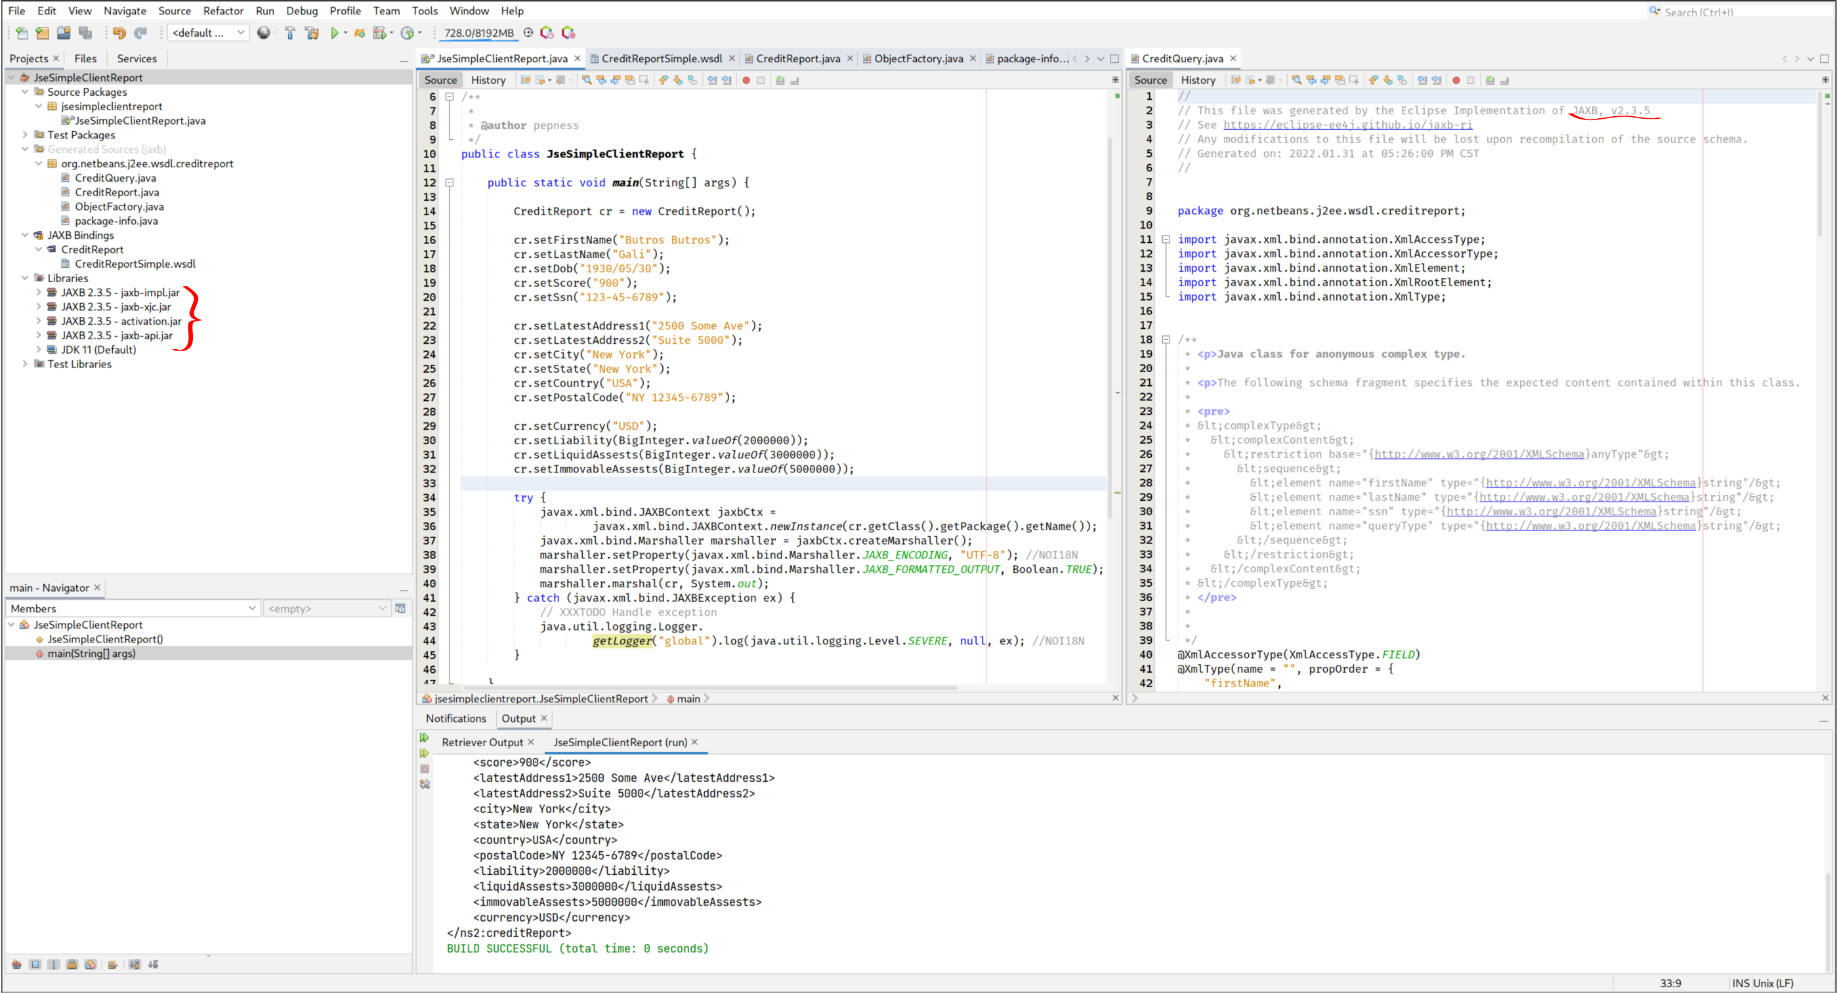Click the memory usage bar 728.0/8192MB

478,33
